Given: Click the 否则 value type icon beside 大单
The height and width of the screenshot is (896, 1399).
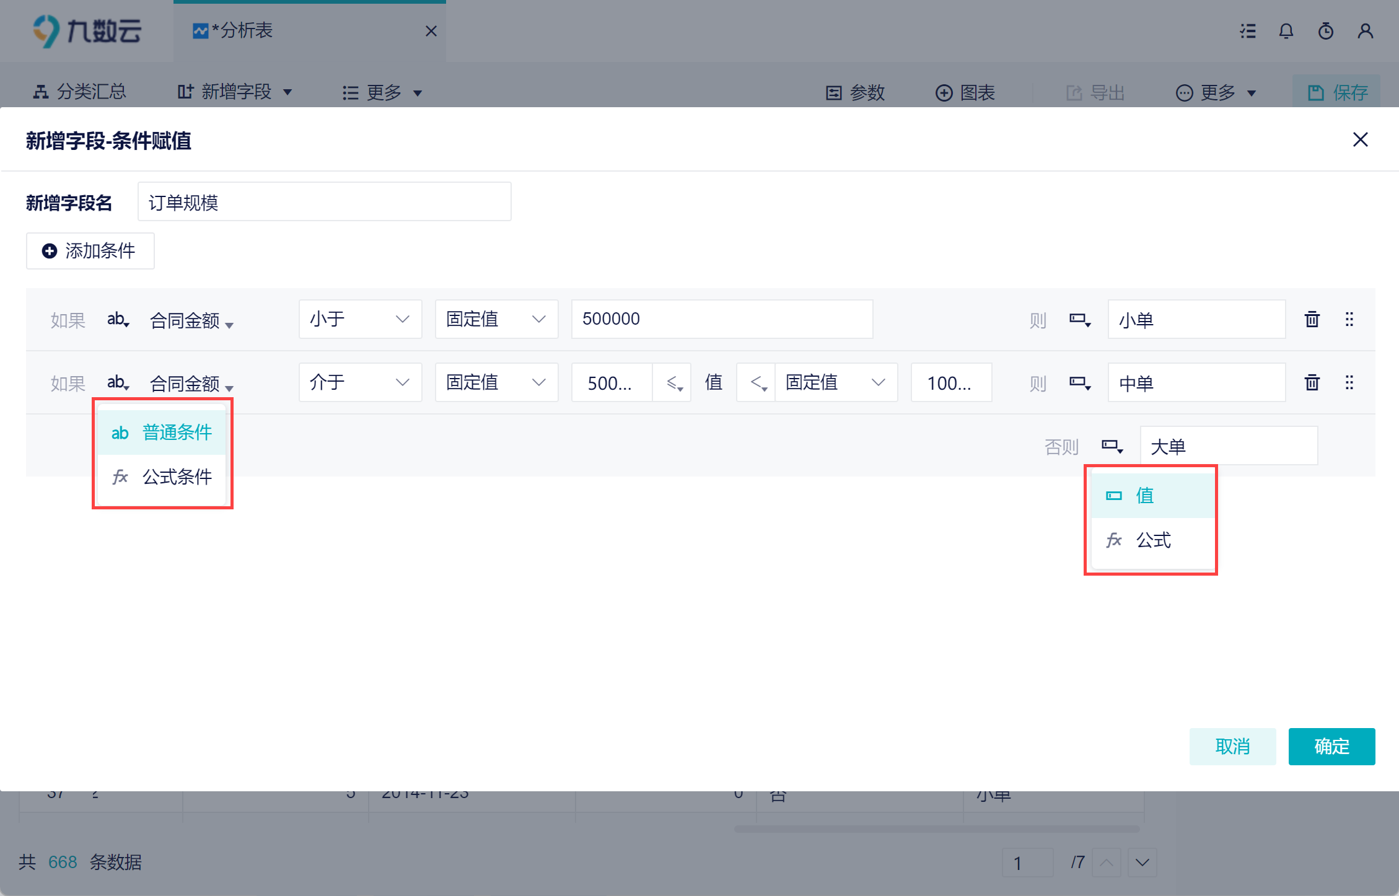Looking at the screenshot, I should 1112,446.
